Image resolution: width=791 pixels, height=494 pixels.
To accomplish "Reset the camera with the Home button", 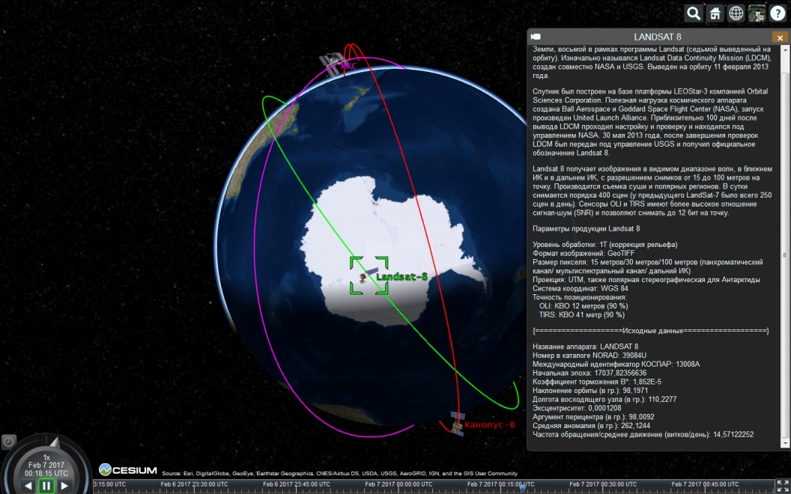I will 715,13.
